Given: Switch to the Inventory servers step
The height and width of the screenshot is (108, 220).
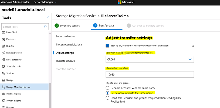Looking at the screenshot, I should tap(67, 26).
